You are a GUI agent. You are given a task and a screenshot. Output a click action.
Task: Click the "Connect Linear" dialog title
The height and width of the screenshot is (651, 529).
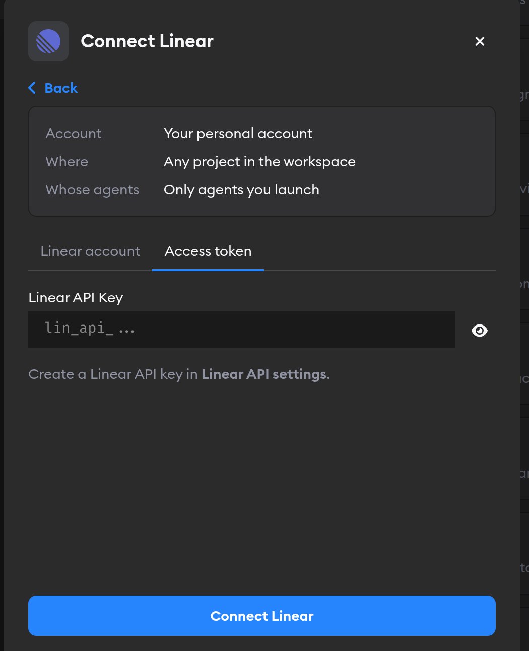tap(147, 41)
